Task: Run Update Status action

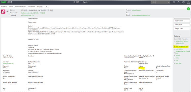Action: coord(180,44)
